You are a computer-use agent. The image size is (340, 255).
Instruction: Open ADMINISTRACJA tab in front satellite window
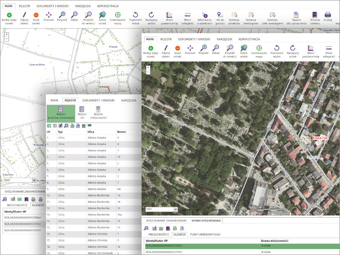(249, 39)
